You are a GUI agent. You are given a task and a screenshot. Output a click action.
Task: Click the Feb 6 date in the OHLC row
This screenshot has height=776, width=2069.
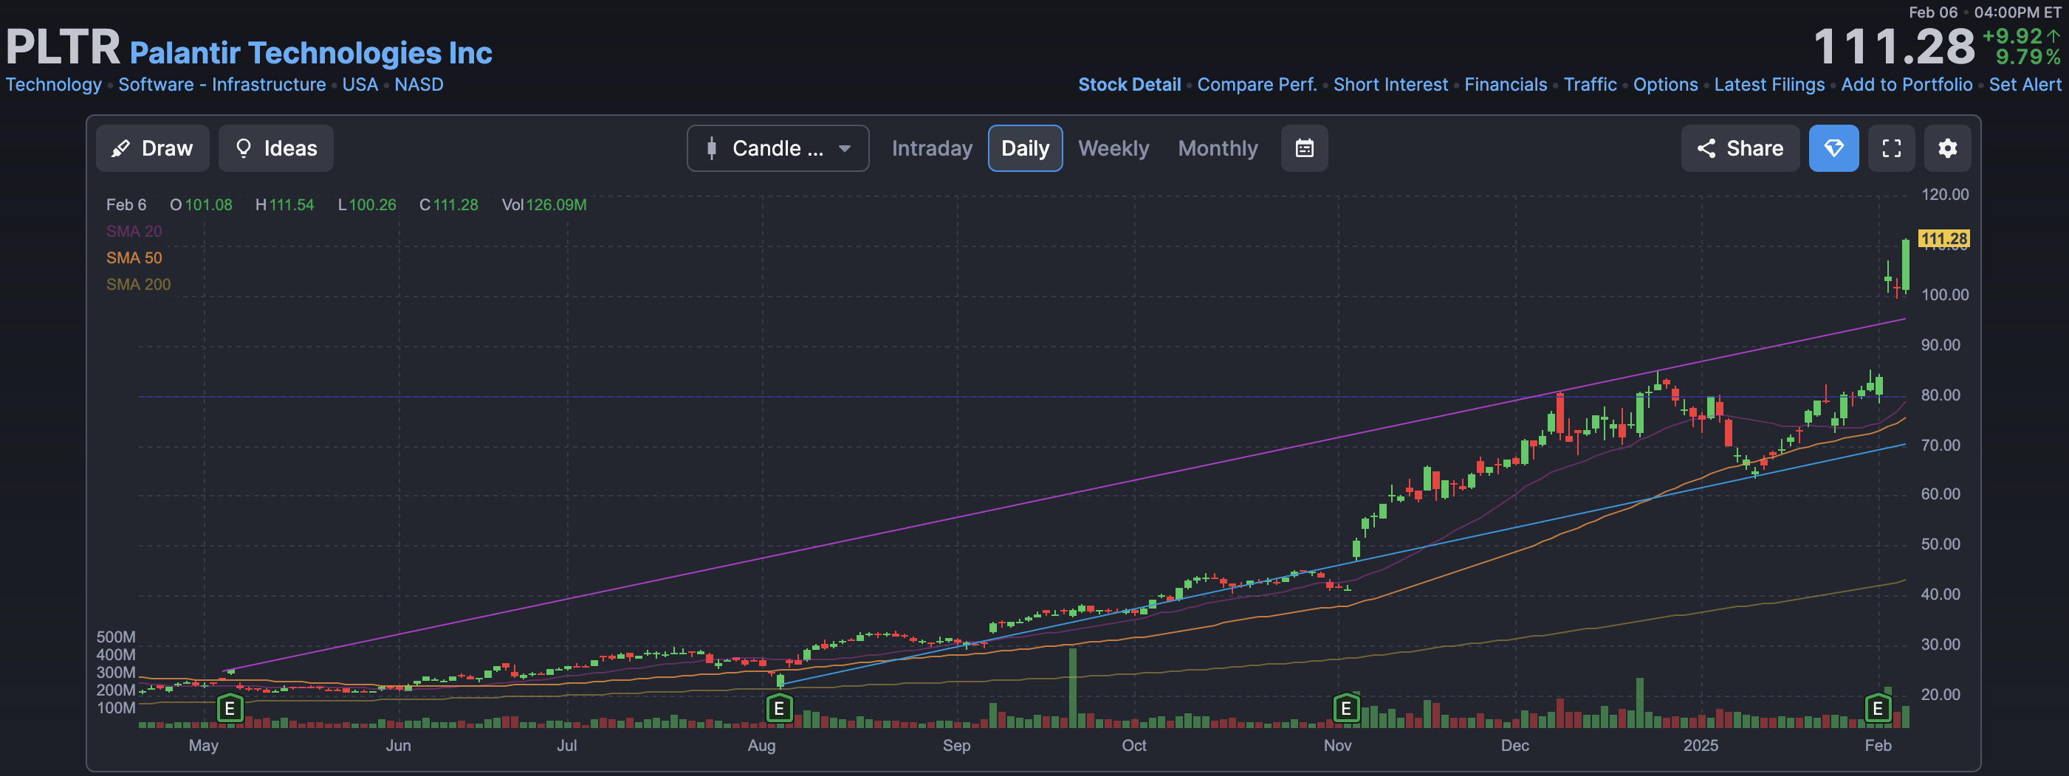point(126,204)
